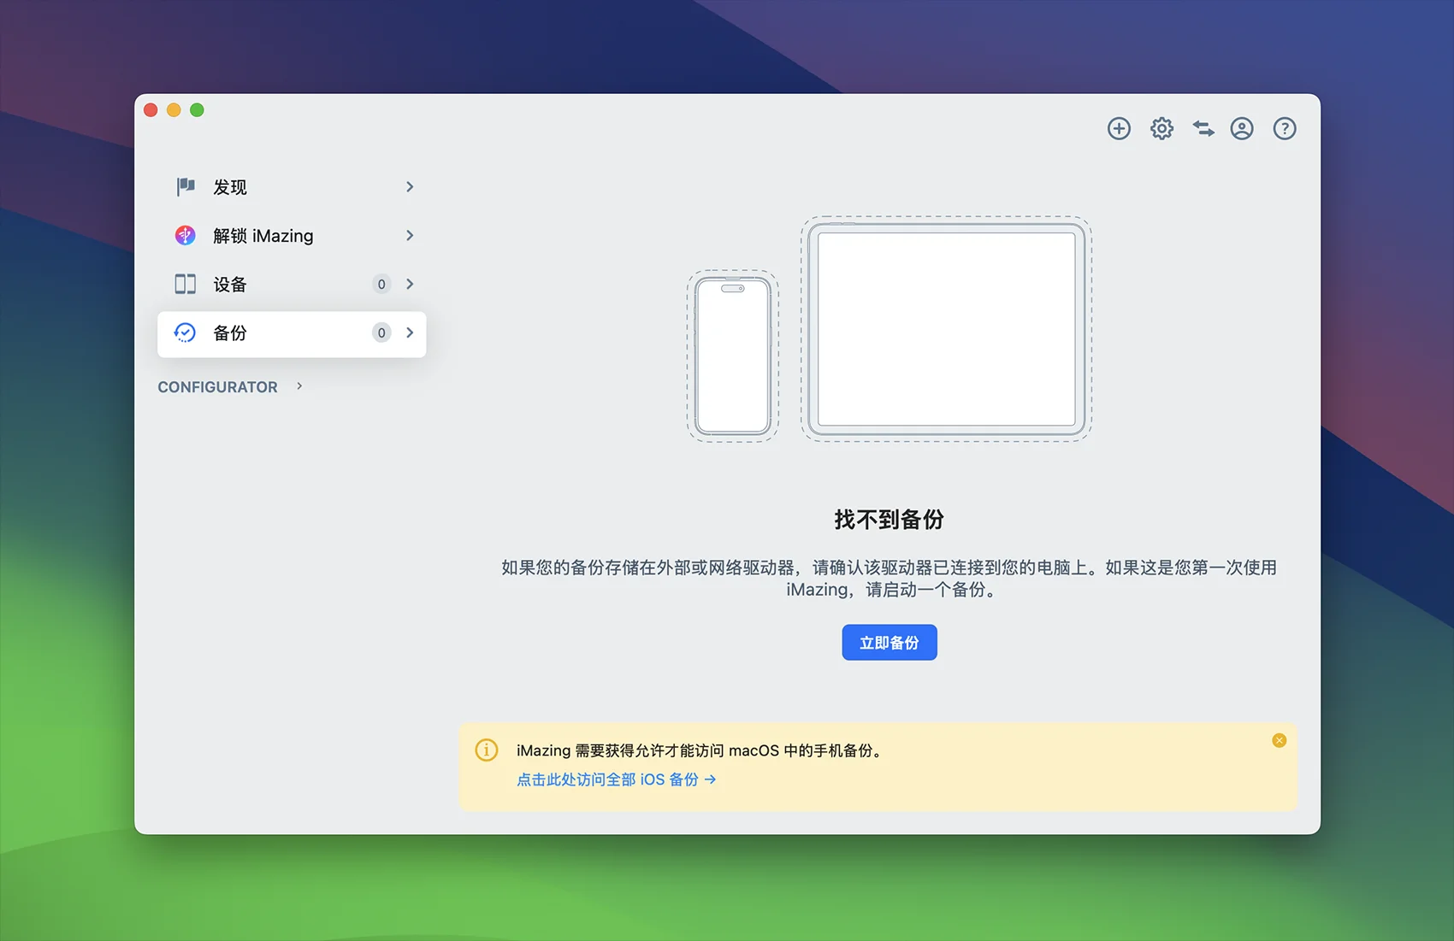Minimize the window with yellow button

coord(174,110)
